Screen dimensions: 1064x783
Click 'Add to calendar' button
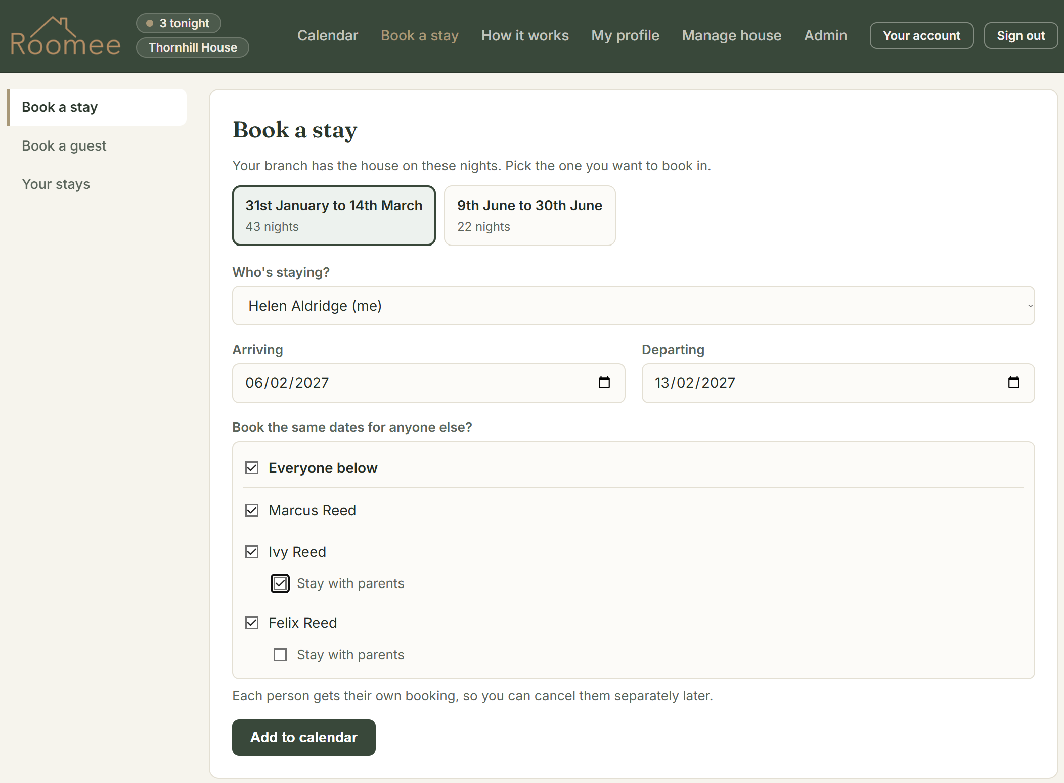click(x=304, y=738)
